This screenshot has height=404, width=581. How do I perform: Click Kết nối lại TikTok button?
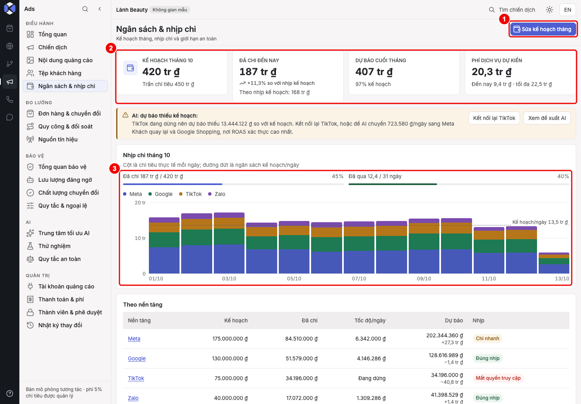click(494, 118)
